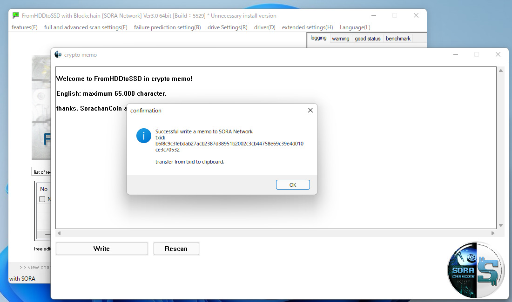Click the txid hash text in the dialog

point(229,147)
